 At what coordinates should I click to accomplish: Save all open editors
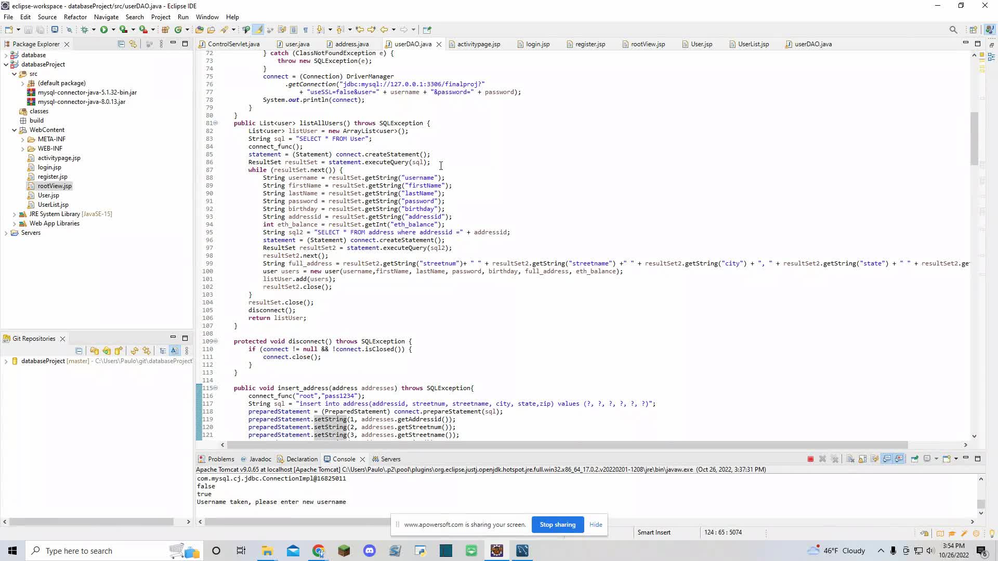(41, 30)
